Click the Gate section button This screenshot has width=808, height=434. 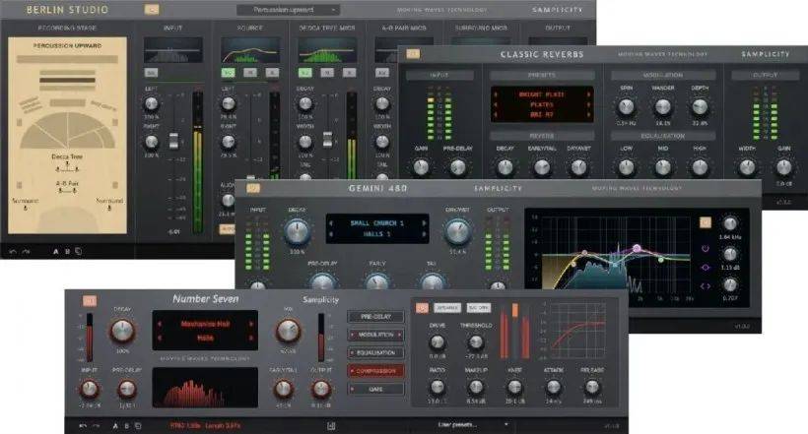point(373,389)
